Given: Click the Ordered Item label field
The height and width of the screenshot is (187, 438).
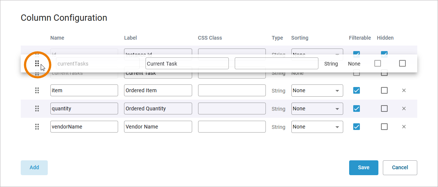Looking at the screenshot, I should coord(158,90).
